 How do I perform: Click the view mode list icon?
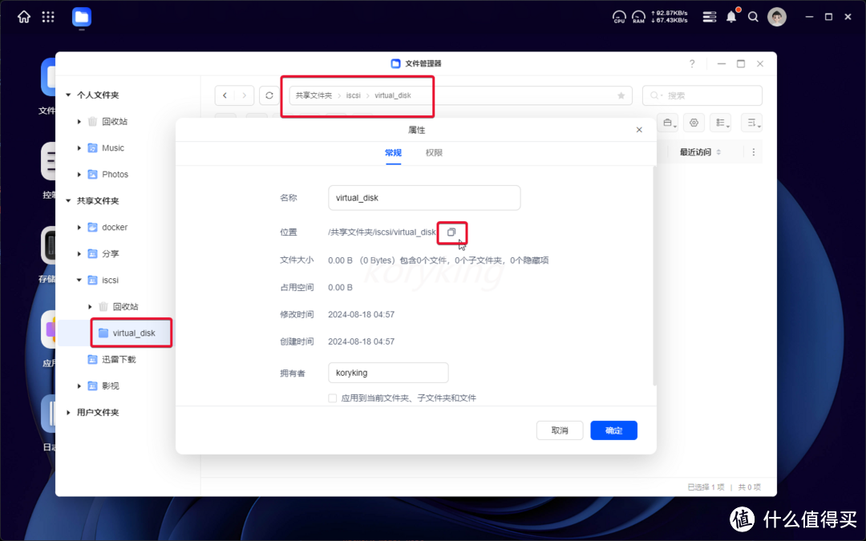pyautogui.click(x=720, y=122)
